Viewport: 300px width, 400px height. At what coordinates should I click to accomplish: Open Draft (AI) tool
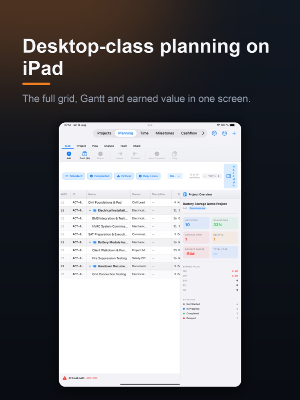[85, 154]
